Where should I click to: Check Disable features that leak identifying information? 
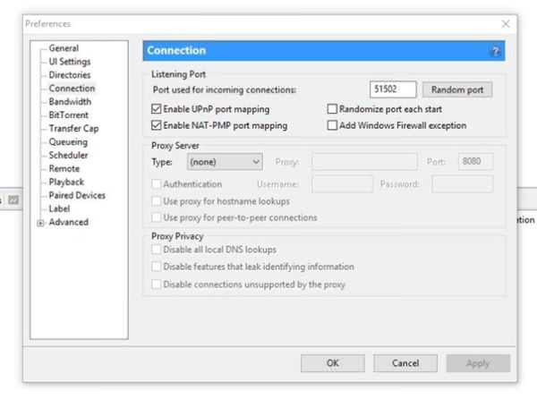[x=156, y=267]
